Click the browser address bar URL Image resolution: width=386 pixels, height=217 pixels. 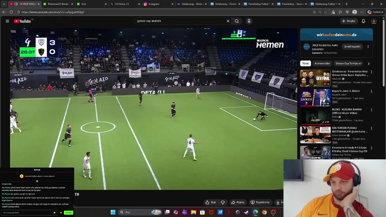[x=53, y=12]
